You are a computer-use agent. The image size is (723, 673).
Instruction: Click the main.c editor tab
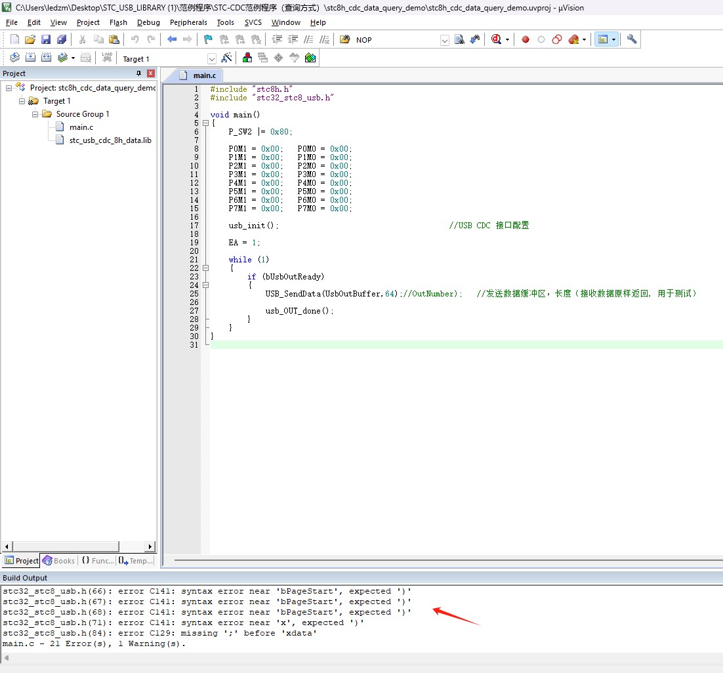203,75
